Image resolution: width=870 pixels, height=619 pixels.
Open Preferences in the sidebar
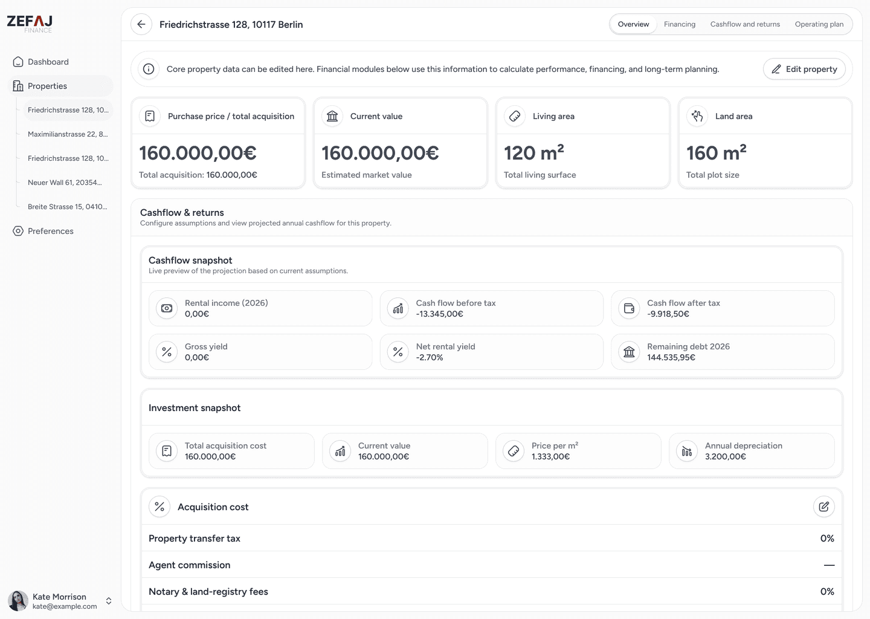(60, 231)
